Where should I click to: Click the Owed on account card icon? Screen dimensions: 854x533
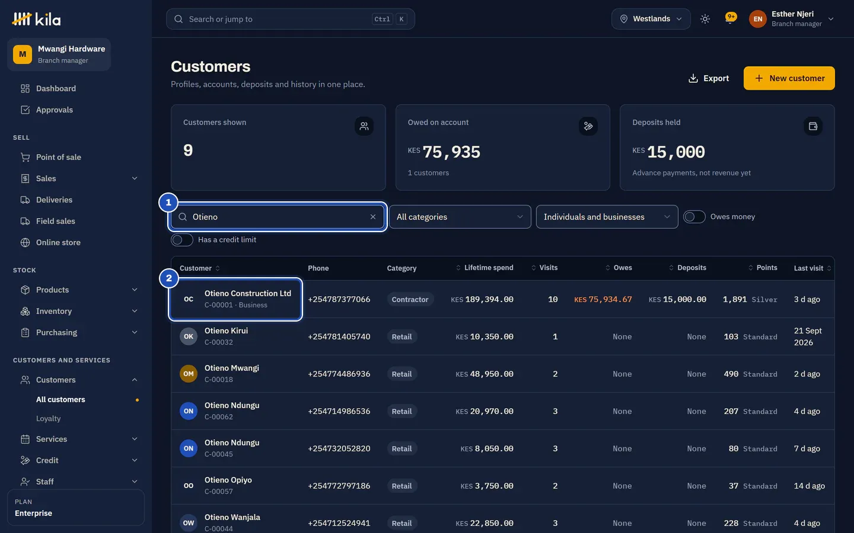588,126
